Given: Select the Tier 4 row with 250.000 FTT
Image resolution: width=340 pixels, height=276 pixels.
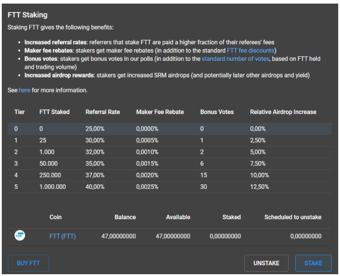Looking at the screenshot, I should [169, 175].
